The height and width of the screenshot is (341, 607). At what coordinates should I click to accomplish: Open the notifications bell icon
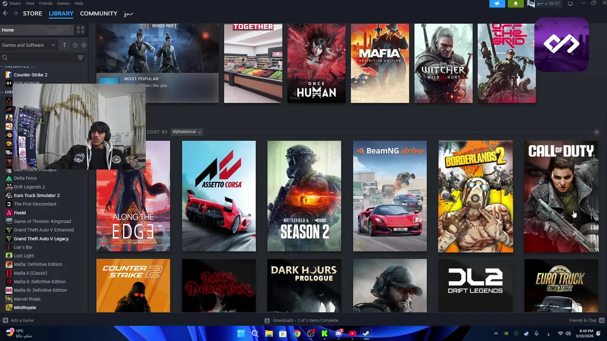[516, 3]
